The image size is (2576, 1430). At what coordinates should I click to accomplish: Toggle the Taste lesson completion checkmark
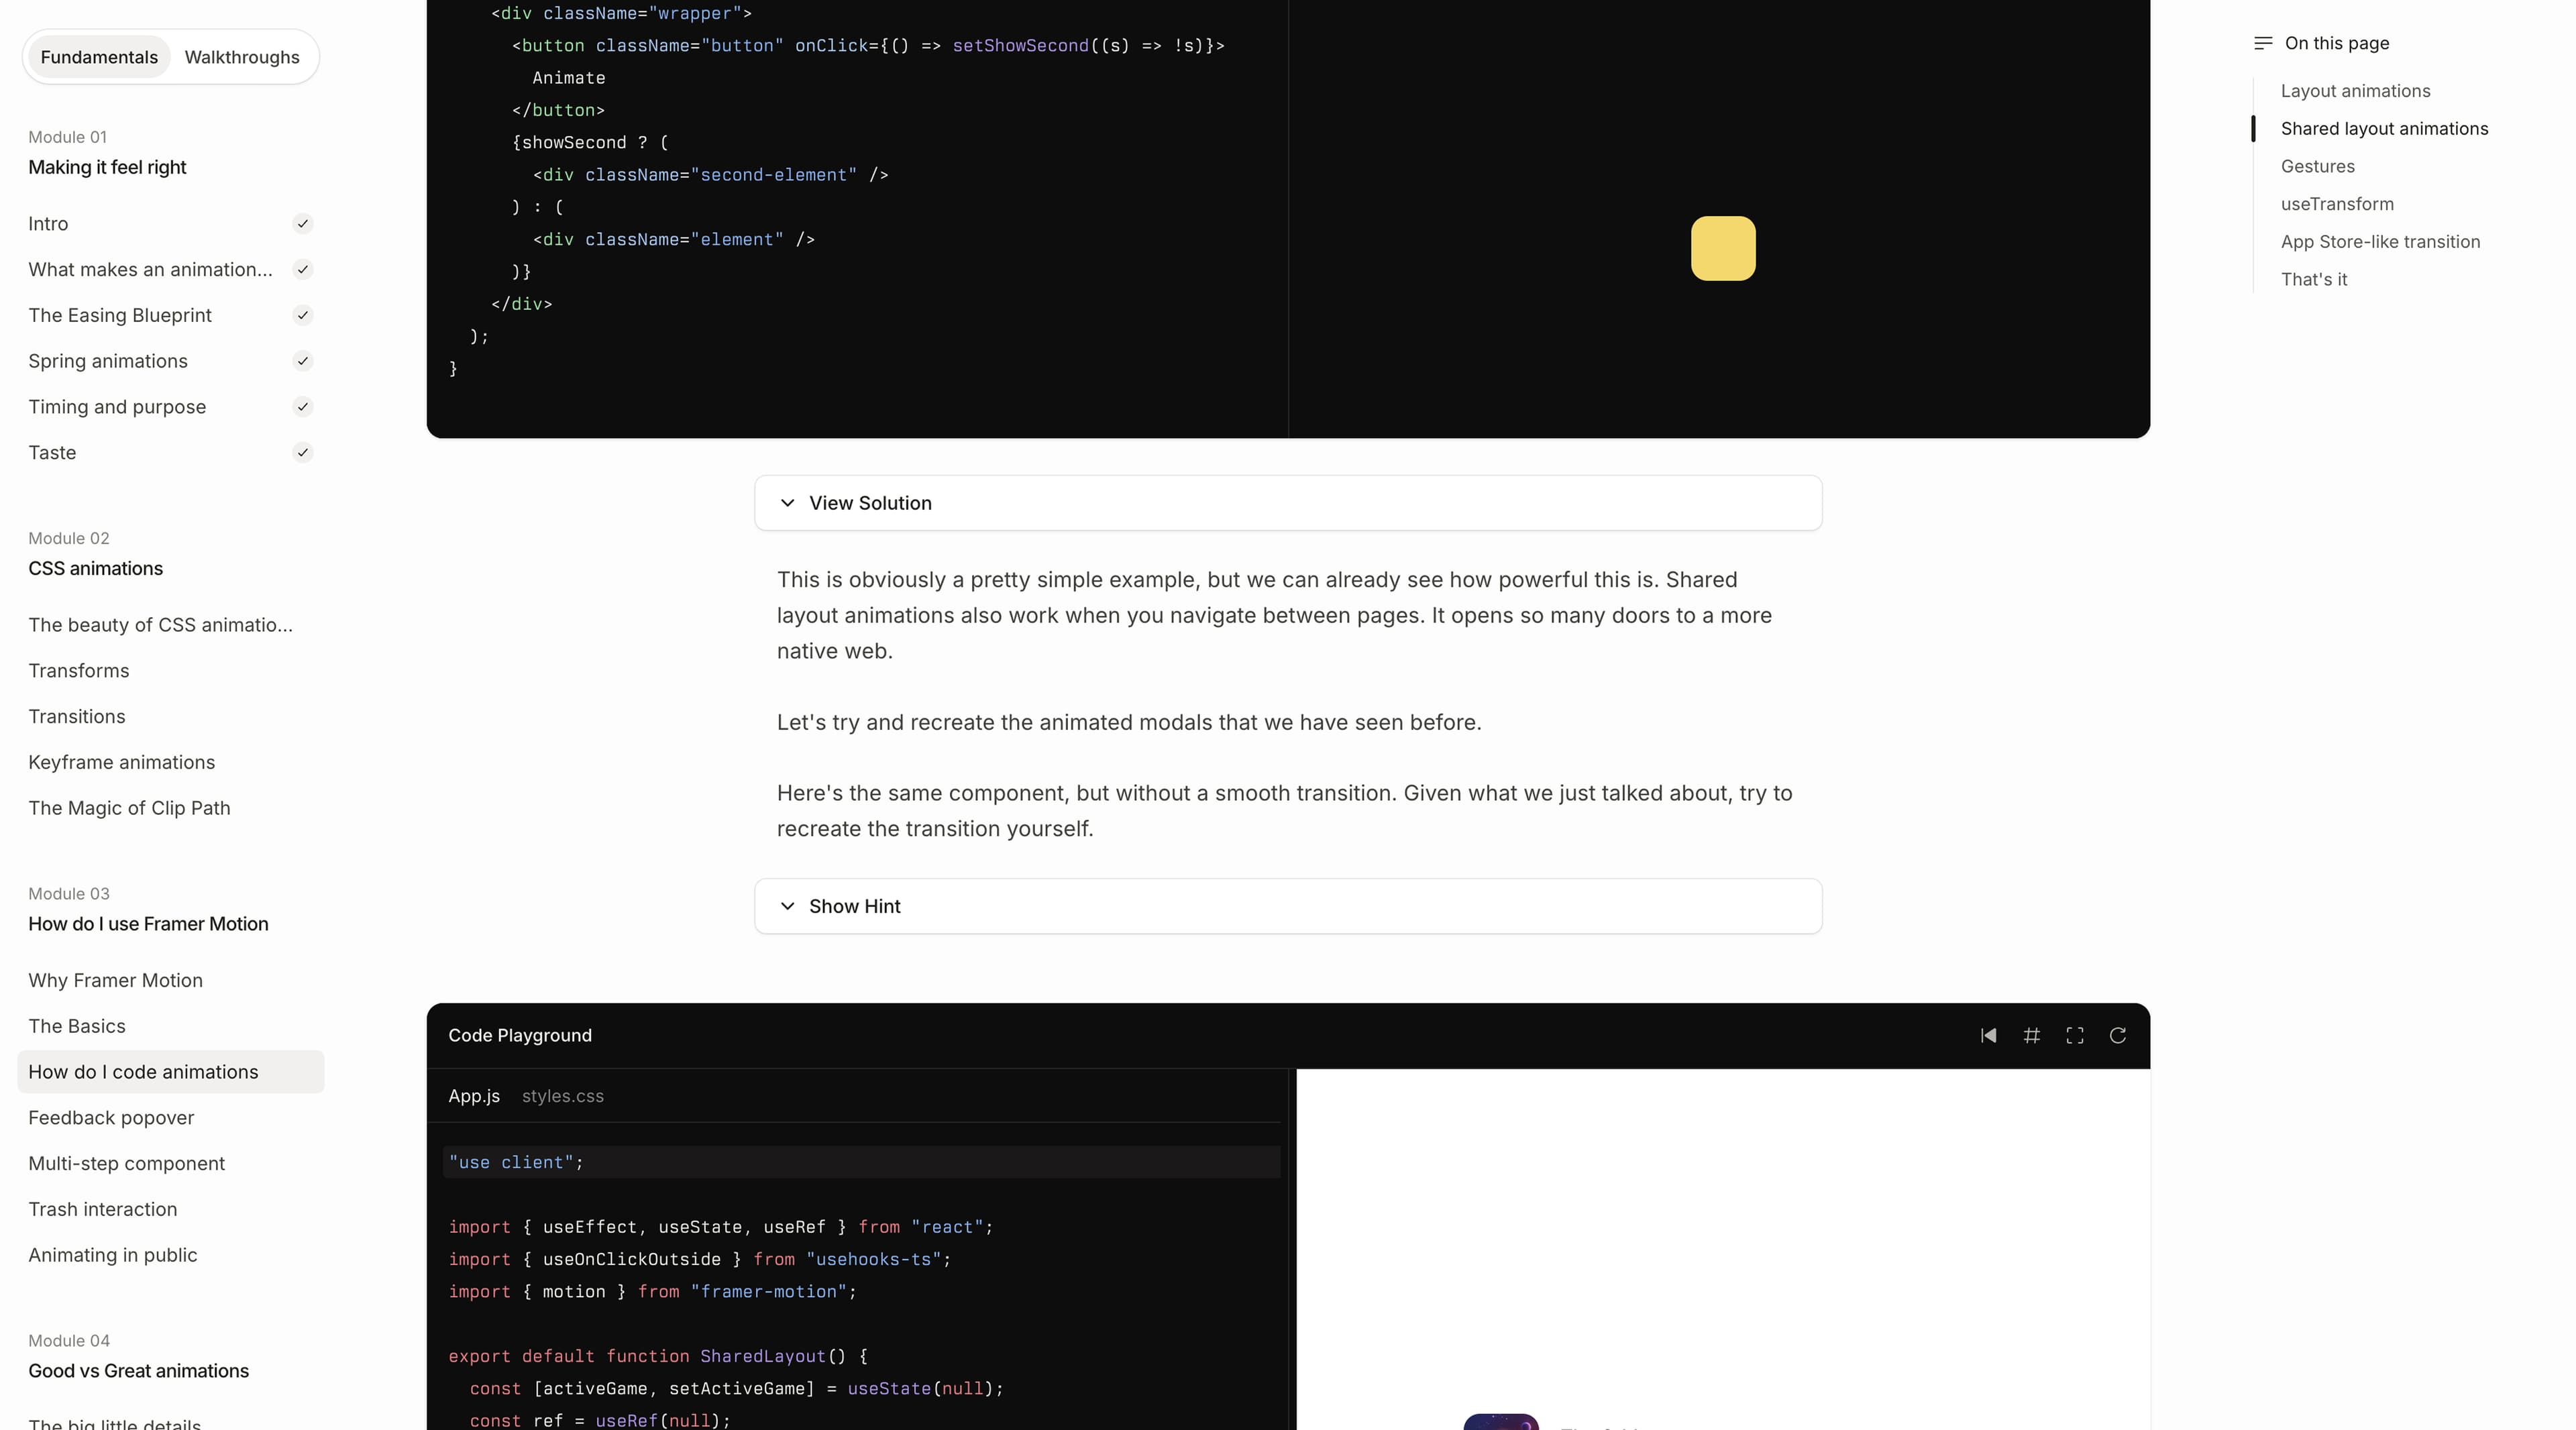tap(302, 453)
